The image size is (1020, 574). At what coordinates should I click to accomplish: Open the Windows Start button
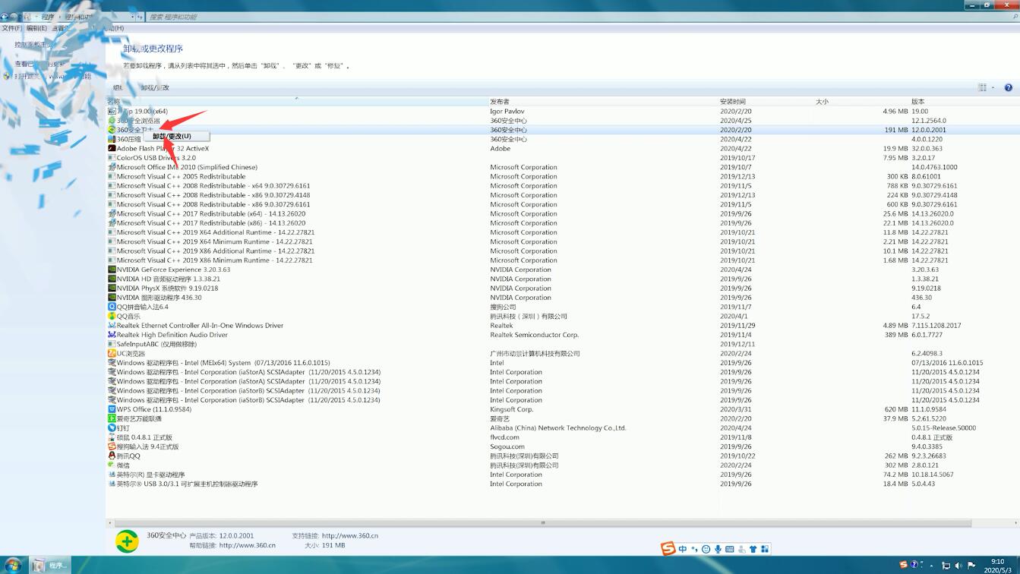pyautogui.click(x=13, y=565)
